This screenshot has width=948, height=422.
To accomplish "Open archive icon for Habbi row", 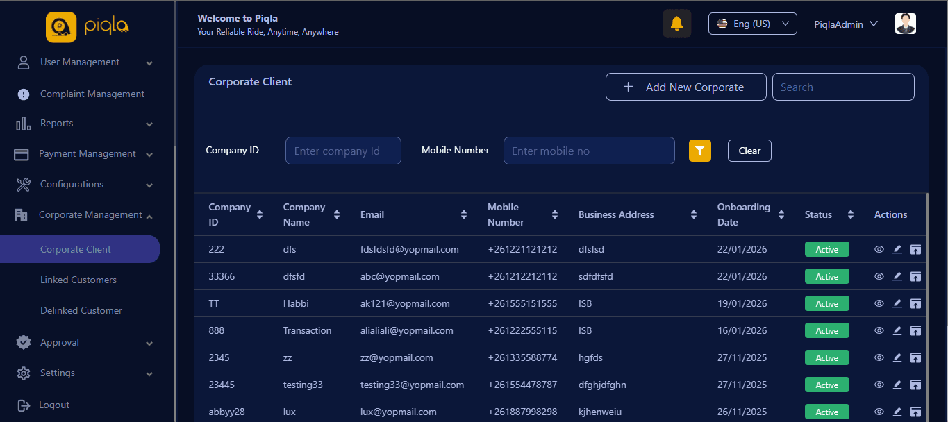I will (915, 303).
